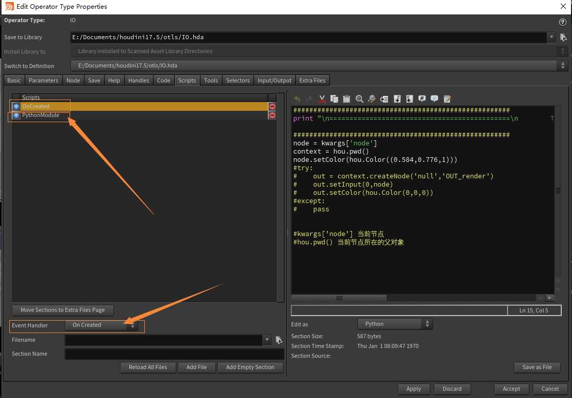The image size is (572, 398).
Task: Redo the edit in script editor
Action: pos(309,99)
